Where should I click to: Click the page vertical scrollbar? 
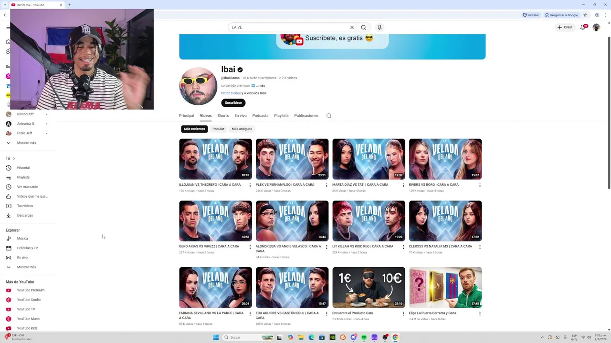pyautogui.click(x=609, y=113)
